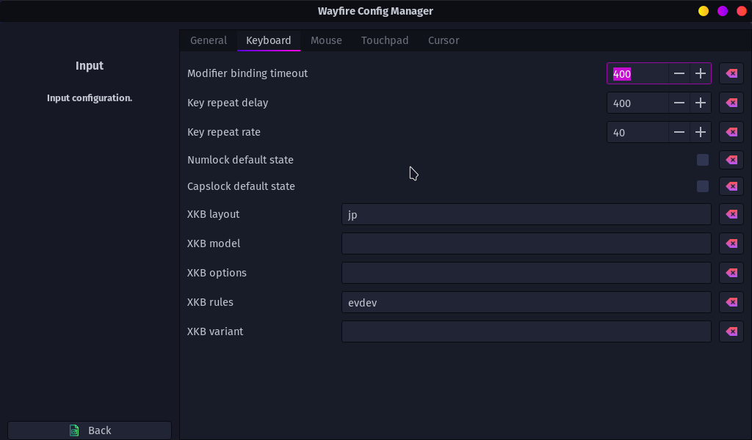The height and width of the screenshot is (440, 752).
Task: Enable Capslock default state checkbox
Action: pyautogui.click(x=703, y=186)
